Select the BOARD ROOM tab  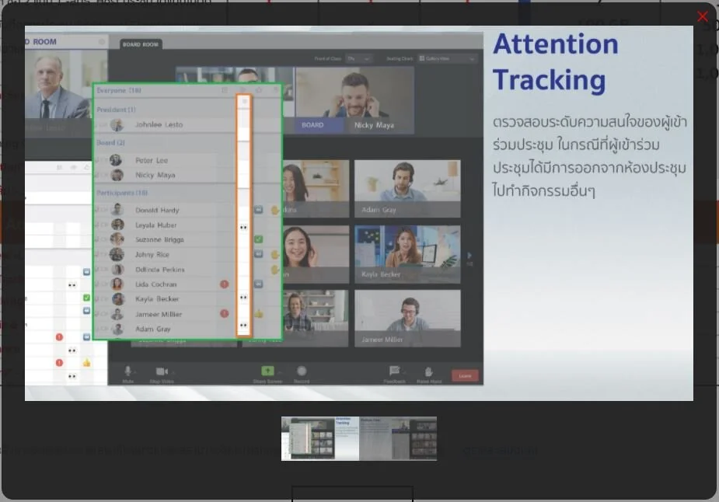141,44
